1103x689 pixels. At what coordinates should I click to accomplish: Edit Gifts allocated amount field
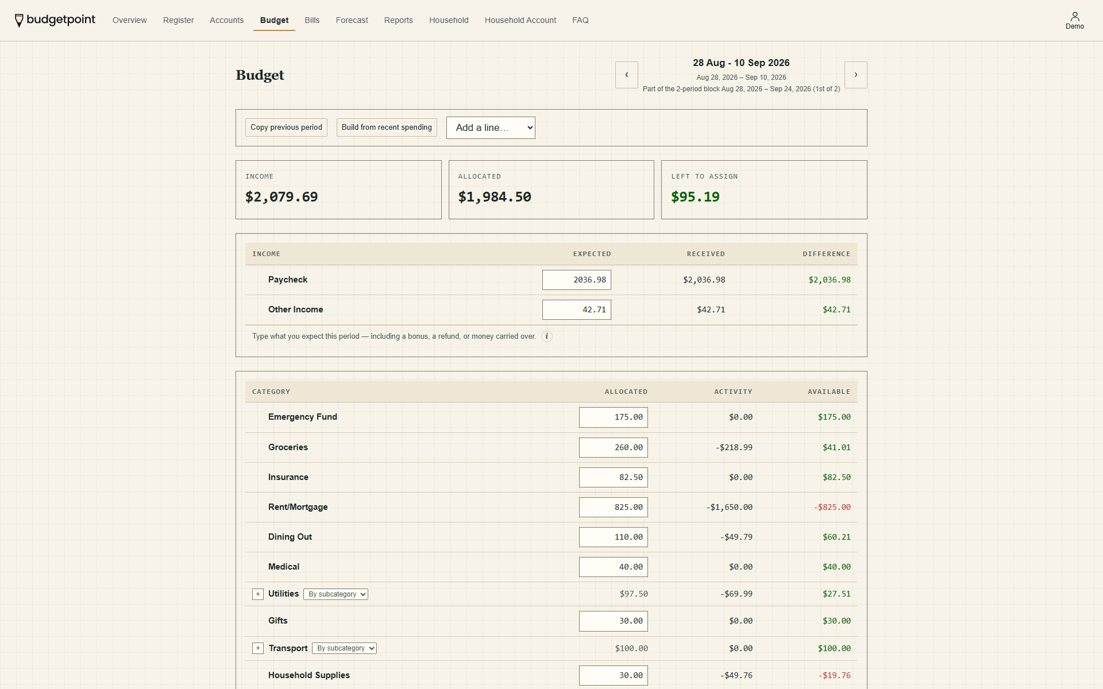pos(613,621)
